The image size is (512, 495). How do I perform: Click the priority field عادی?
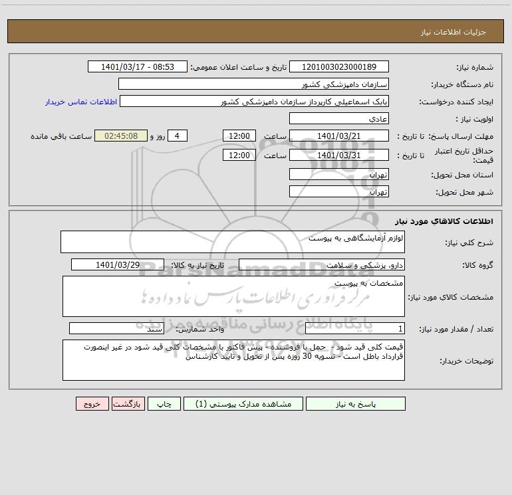[339, 118]
